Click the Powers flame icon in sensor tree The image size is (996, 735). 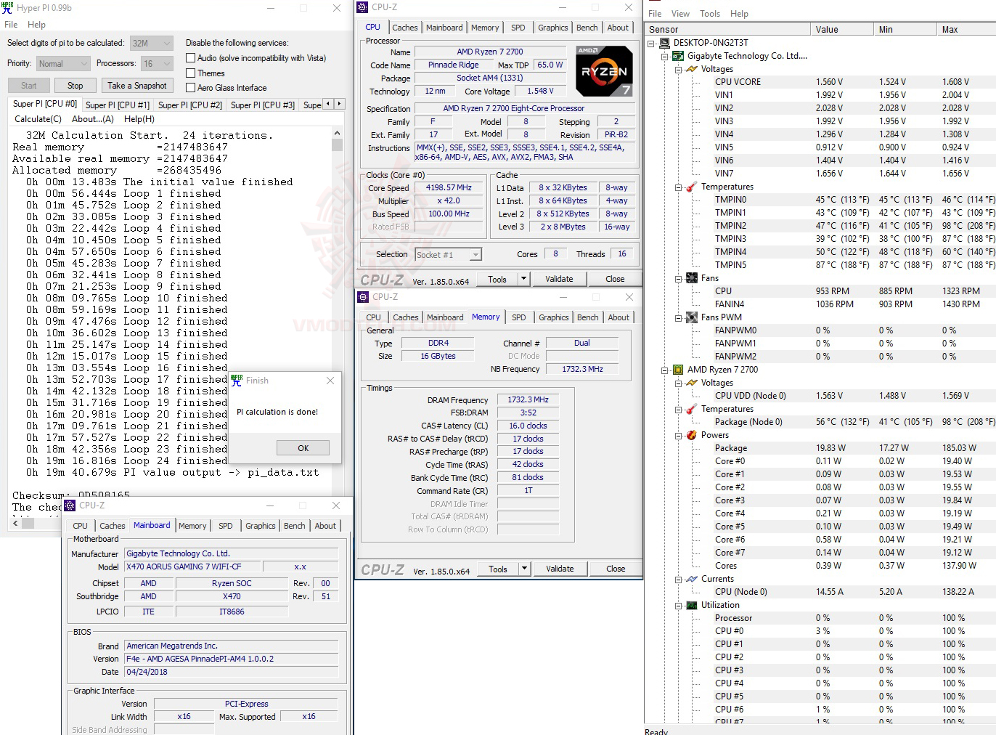(x=690, y=435)
